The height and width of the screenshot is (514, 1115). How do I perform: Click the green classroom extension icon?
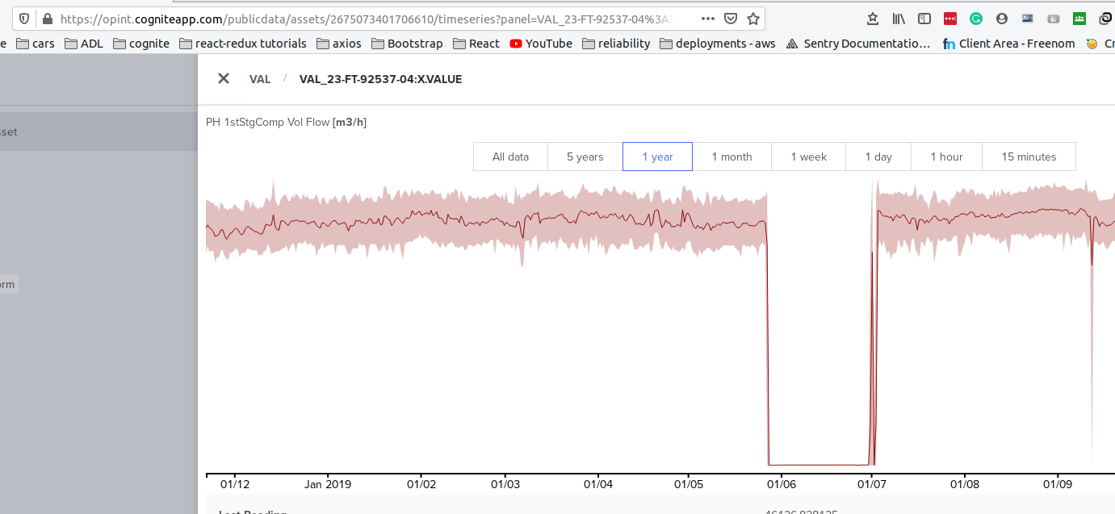pyautogui.click(x=1079, y=18)
